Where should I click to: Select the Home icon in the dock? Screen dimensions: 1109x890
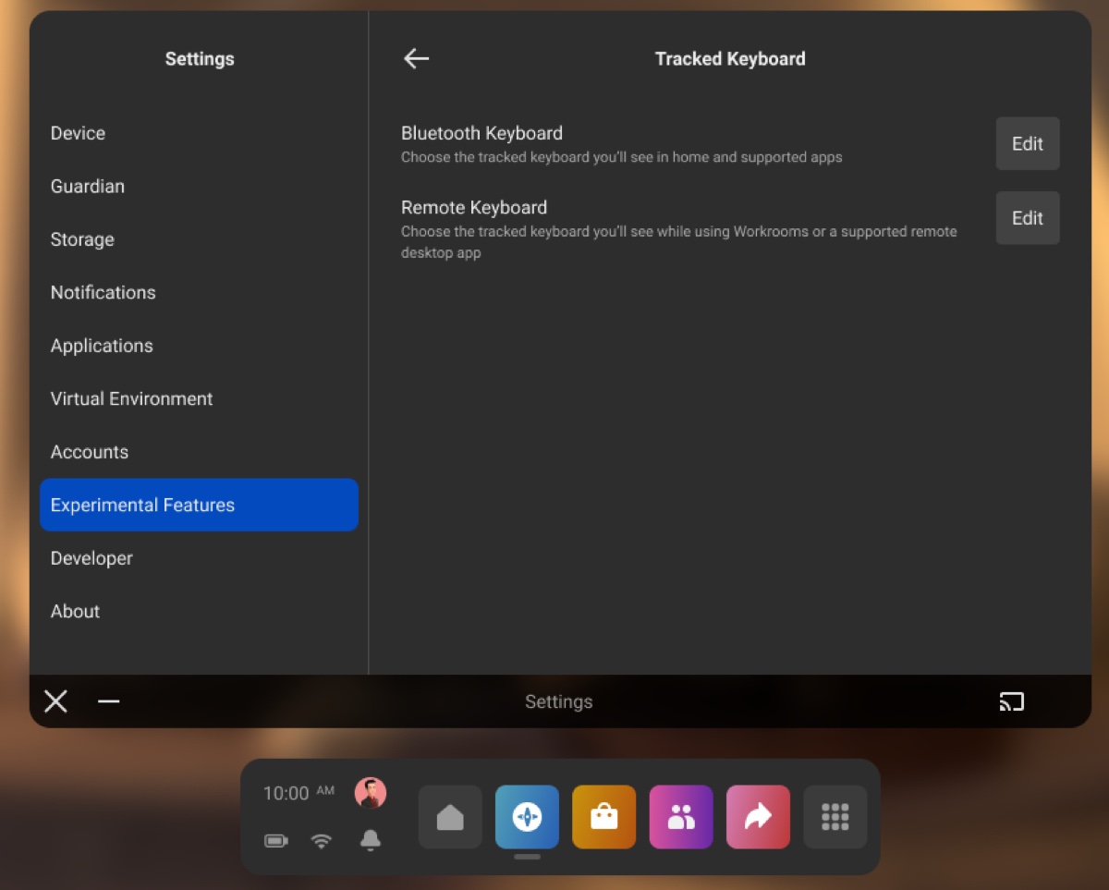tap(450, 816)
